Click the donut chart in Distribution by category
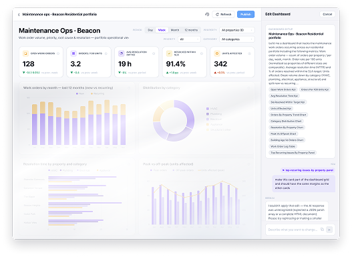 coord(174,121)
